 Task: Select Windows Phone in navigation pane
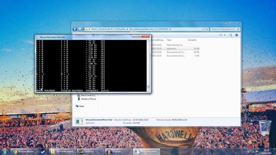[x=87, y=99]
